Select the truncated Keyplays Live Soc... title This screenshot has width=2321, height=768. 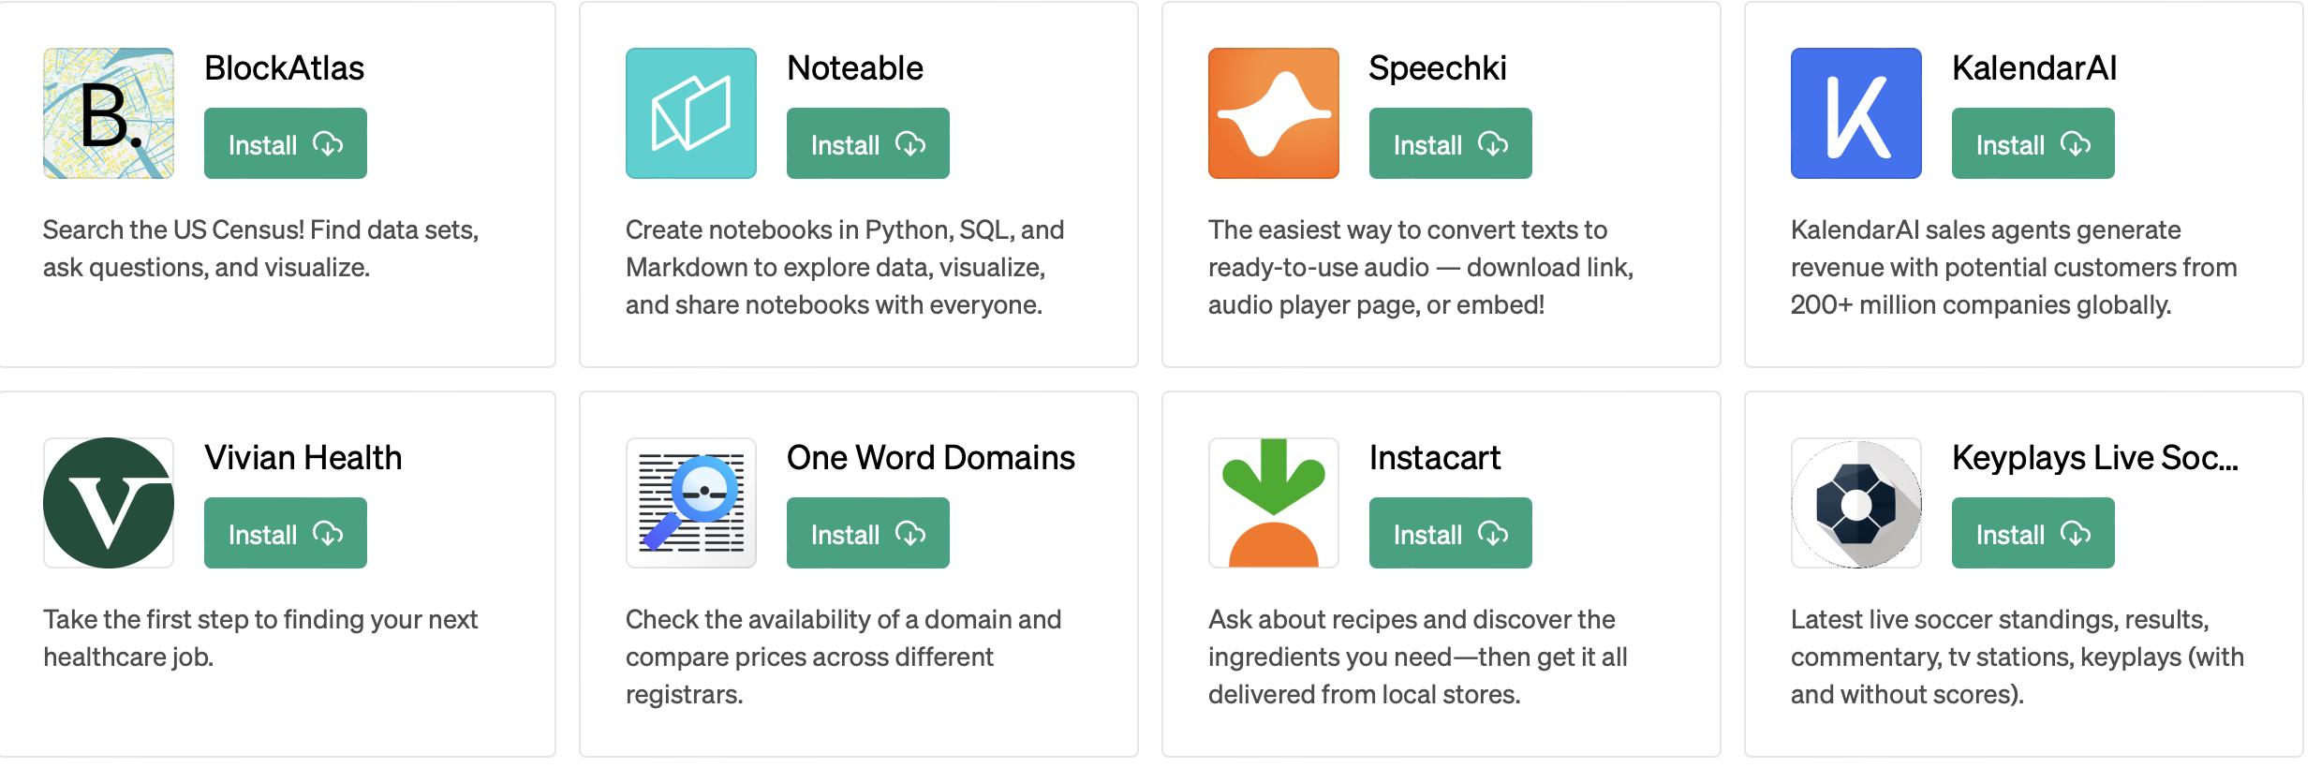pyautogui.click(x=2095, y=458)
